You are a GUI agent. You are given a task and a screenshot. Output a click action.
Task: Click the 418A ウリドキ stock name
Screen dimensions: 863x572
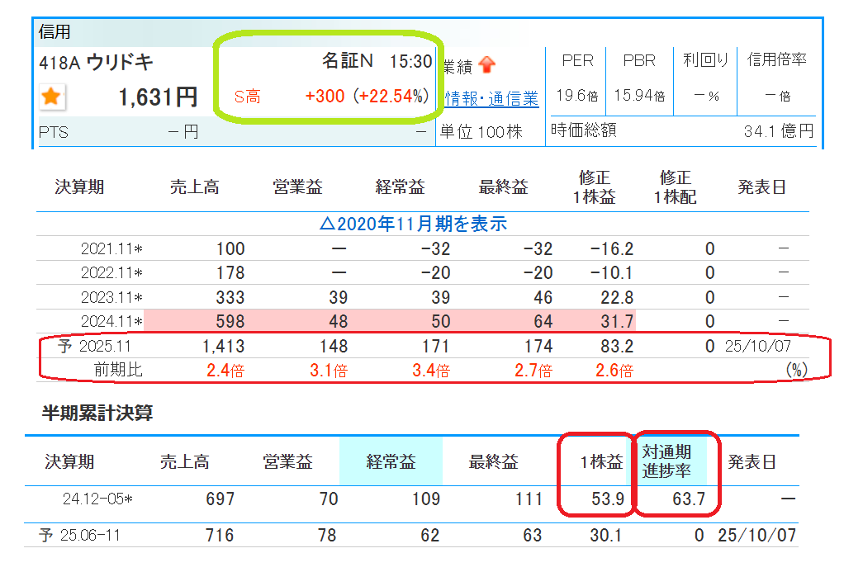96,63
